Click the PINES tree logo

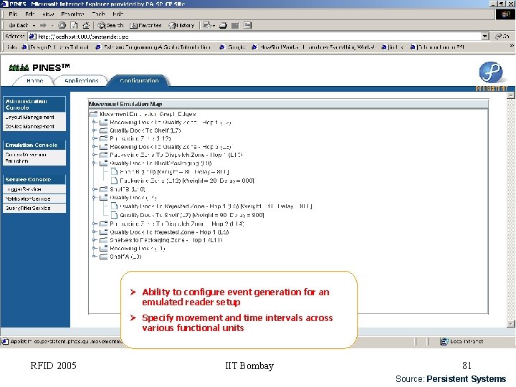pos(19,68)
